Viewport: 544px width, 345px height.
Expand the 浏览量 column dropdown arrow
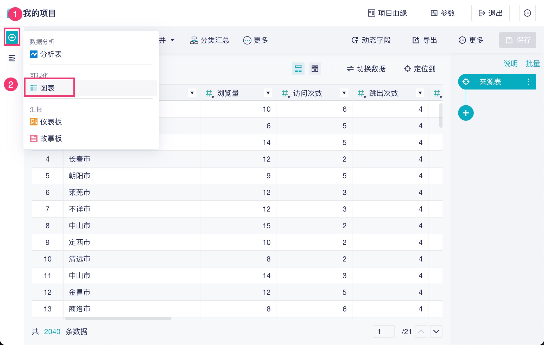(268, 93)
